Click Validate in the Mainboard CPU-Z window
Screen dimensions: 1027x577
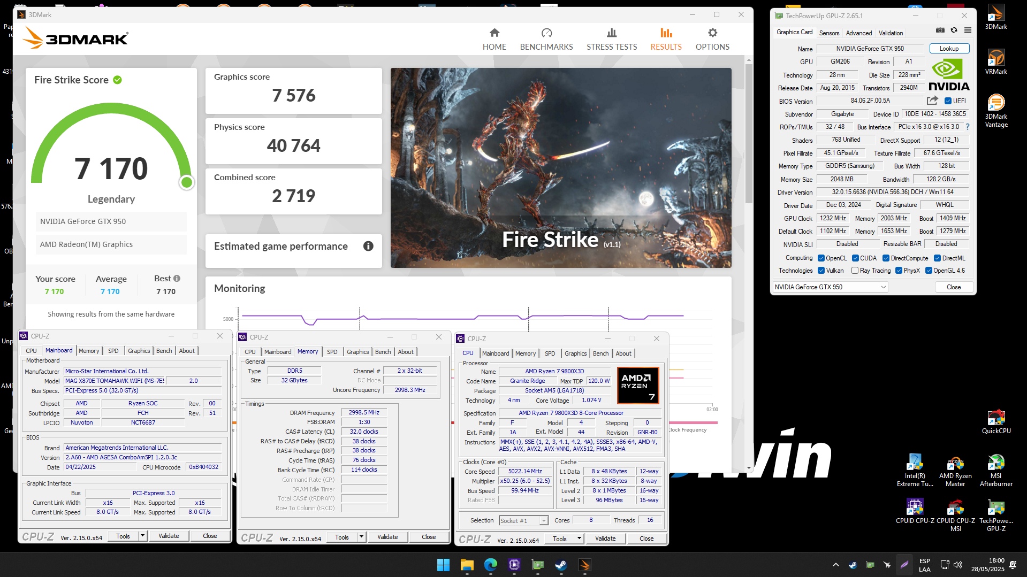[x=169, y=536]
